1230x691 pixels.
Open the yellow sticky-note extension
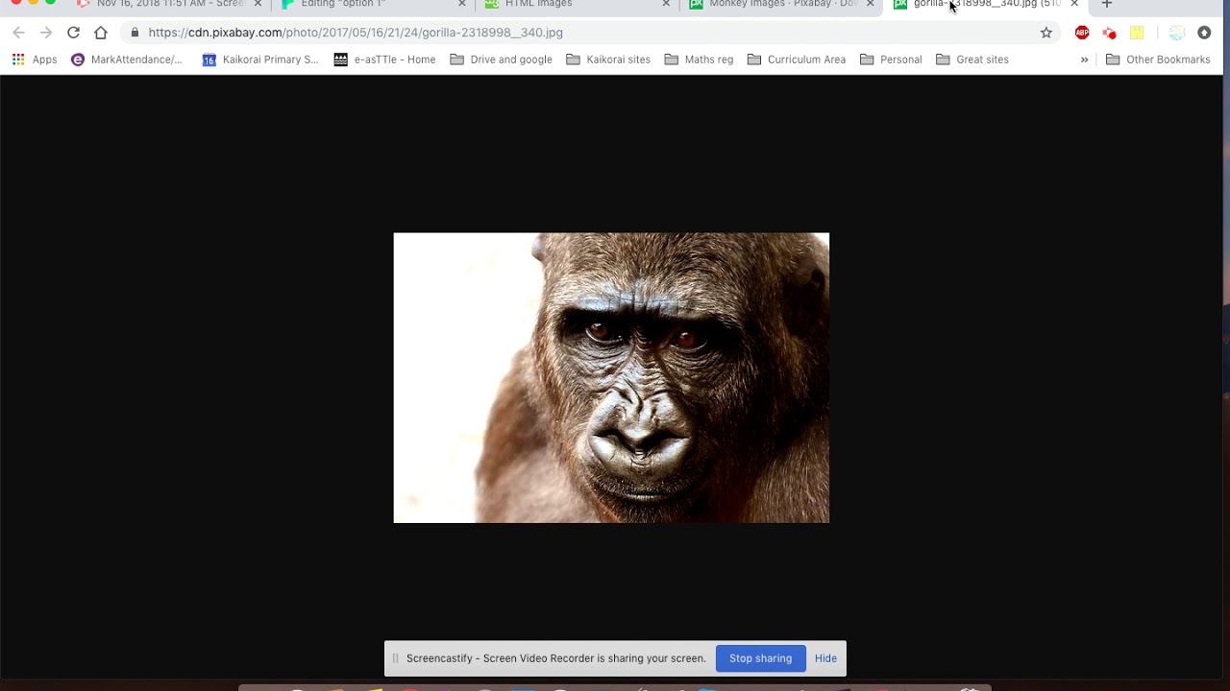[1137, 33]
